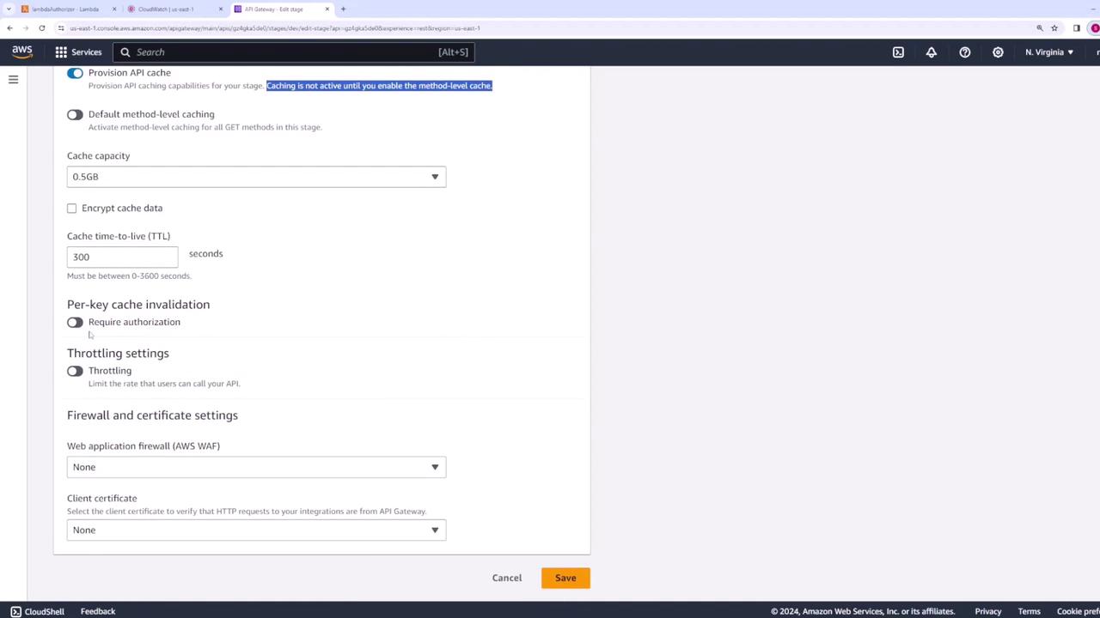Launch the CloudShell icon in top bar
This screenshot has height=618, width=1100.
pyautogui.click(x=898, y=52)
